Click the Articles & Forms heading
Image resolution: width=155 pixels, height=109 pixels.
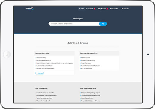78,43
